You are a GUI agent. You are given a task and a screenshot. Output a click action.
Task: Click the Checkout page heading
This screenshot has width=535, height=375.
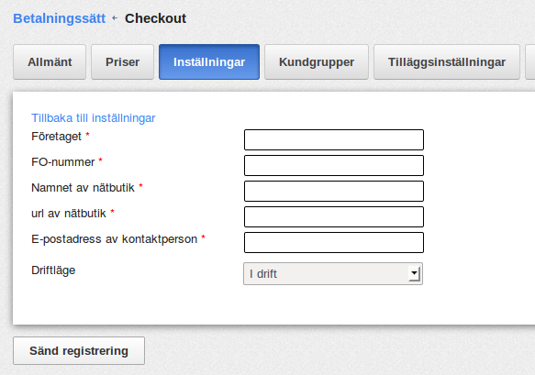tap(155, 18)
